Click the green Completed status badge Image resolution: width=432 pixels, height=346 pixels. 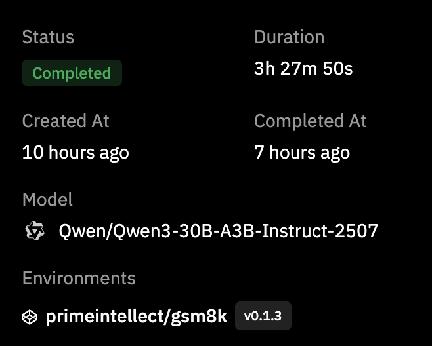(x=72, y=73)
